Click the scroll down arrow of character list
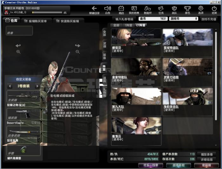 tap(216, 145)
